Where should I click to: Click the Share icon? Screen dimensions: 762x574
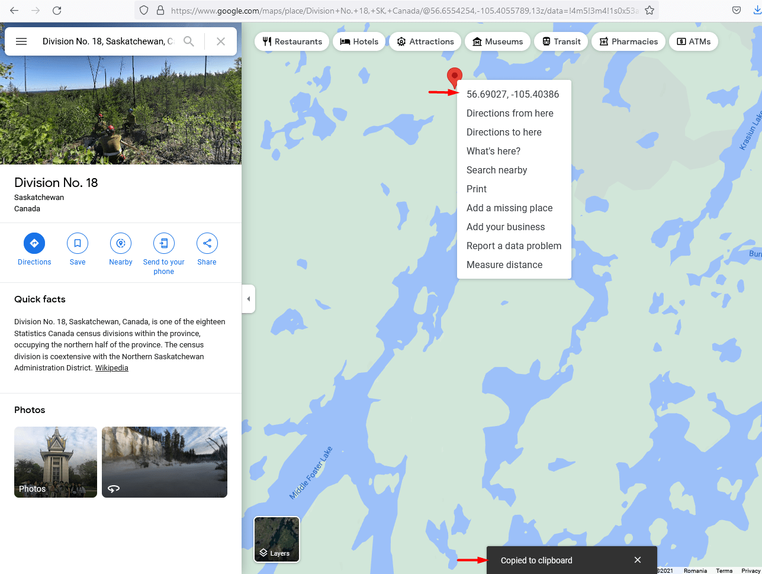pos(207,243)
